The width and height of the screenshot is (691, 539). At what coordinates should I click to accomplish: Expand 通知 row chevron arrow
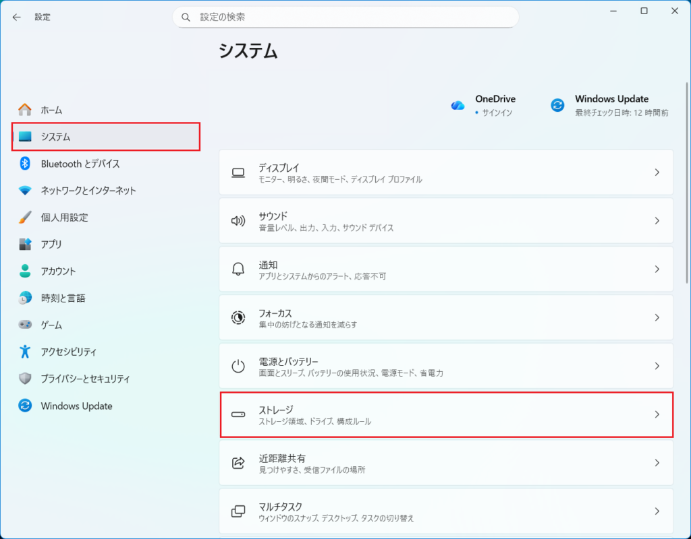(x=657, y=269)
